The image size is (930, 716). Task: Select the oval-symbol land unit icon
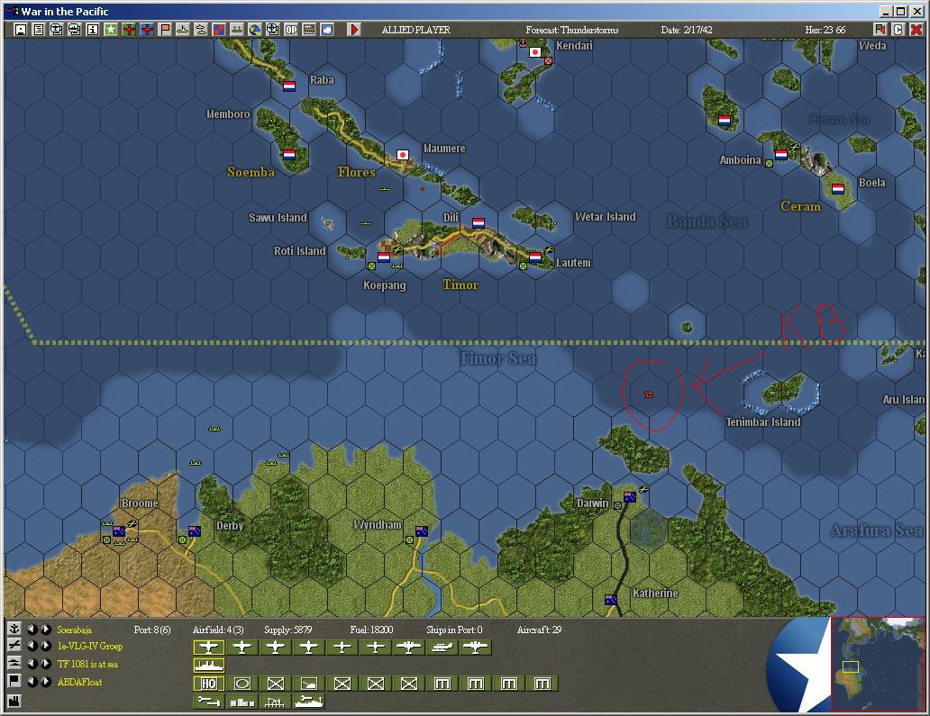click(242, 684)
